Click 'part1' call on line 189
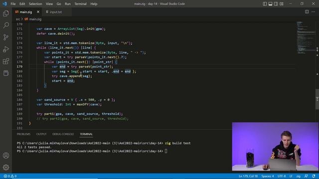Image resolution: width=319 pixels, height=179 pixels. click(49, 114)
